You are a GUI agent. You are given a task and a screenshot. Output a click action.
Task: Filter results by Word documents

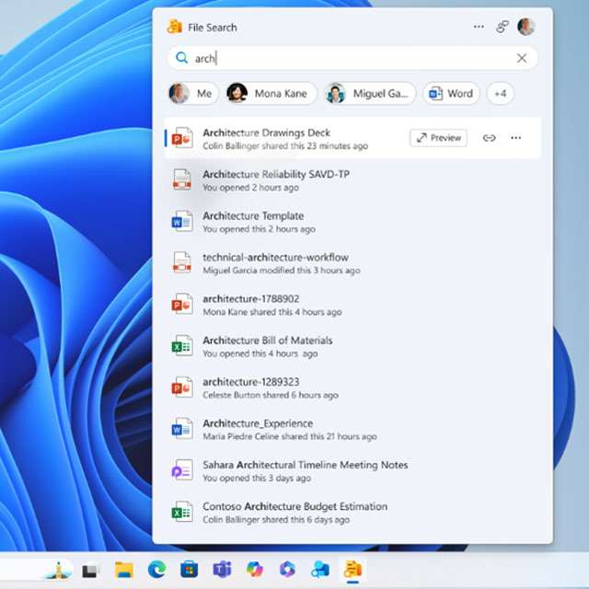pyautogui.click(x=450, y=93)
